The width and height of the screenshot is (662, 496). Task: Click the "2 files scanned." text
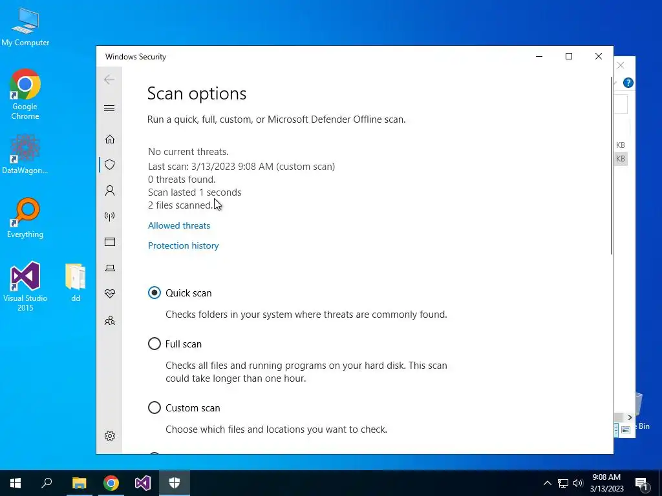pos(180,205)
